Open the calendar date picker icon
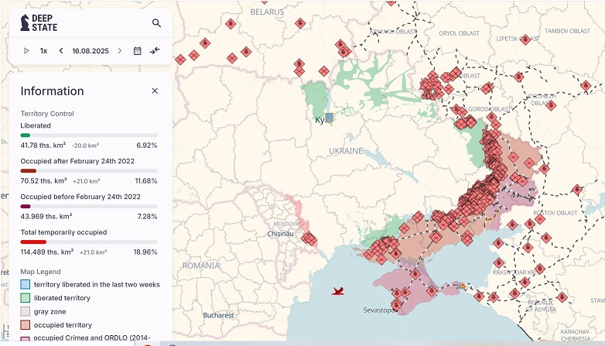This screenshot has height=346, width=605. [138, 50]
